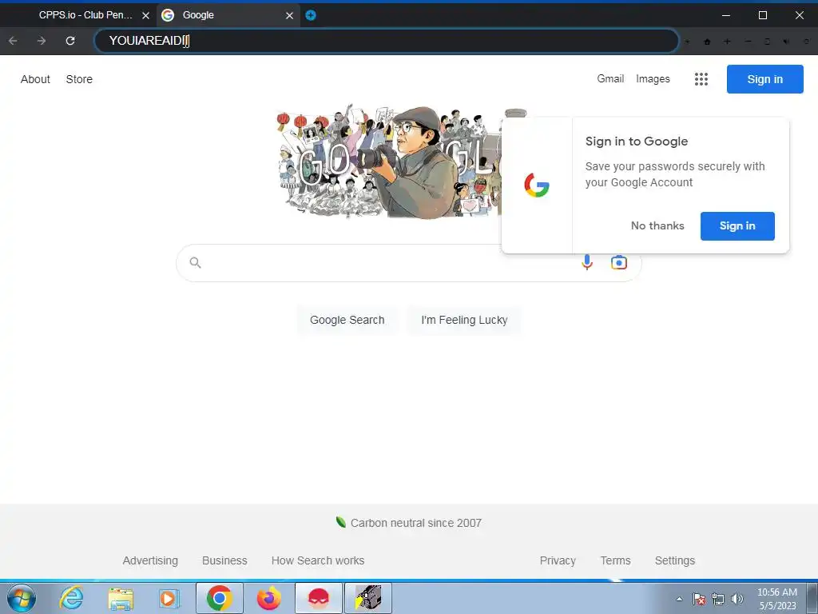
Task: Open Windows Explorer folder in taskbar
Action: [x=121, y=598]
